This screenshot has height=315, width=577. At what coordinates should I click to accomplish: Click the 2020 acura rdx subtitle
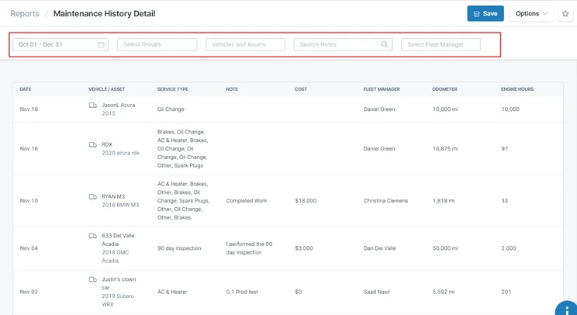(121, 153)
